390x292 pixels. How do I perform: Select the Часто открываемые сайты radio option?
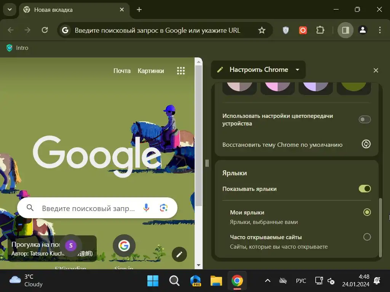367,237
